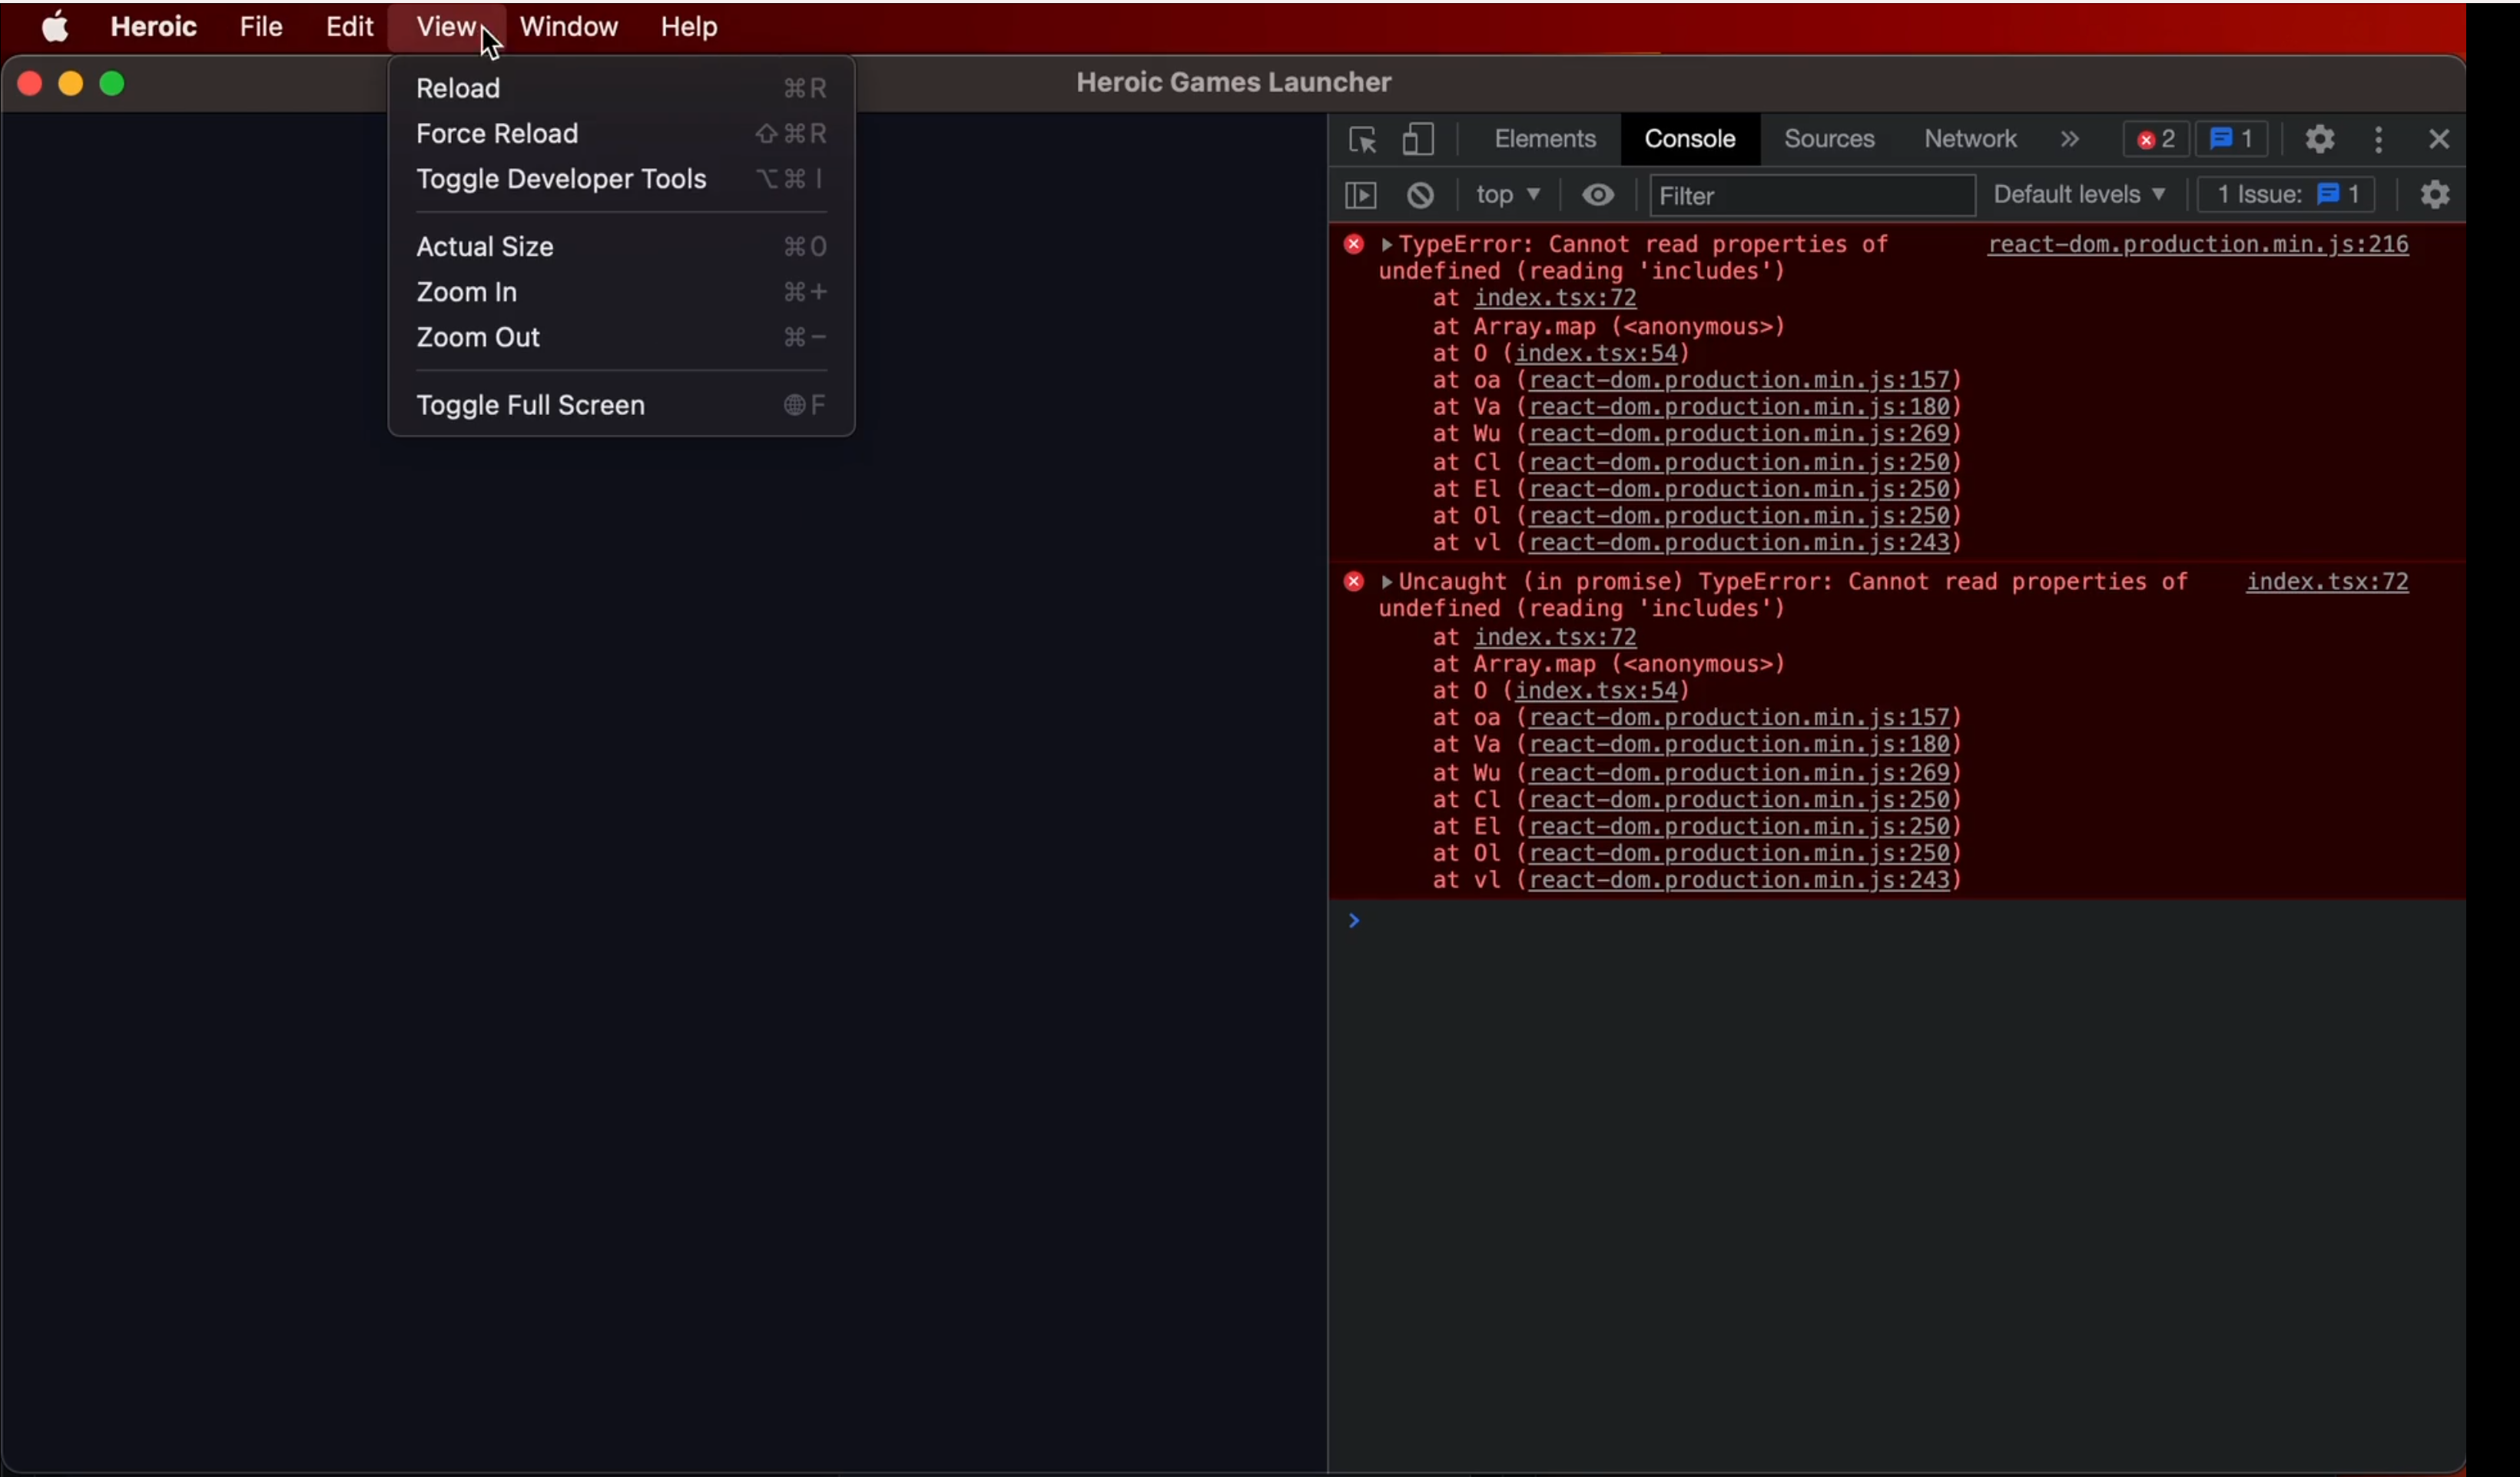
Task: Clear the console with the clear icon
Action: tap(1421, 195)
